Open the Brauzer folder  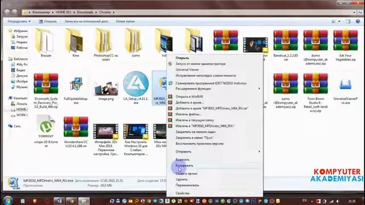tap(46, 43)
